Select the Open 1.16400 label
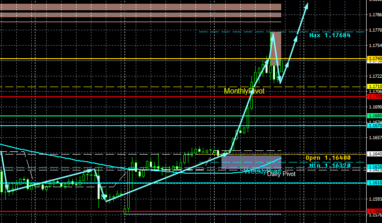The image size is (382, 223). pyautogui.click(x=328, y=158)
